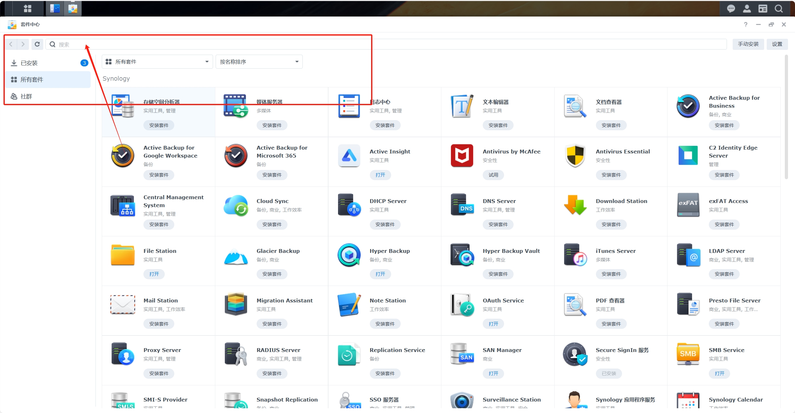Expand the 所有套件 category dropdown
Image resolution: width=795 pixels, height=413 pixels.
(157, 62)
